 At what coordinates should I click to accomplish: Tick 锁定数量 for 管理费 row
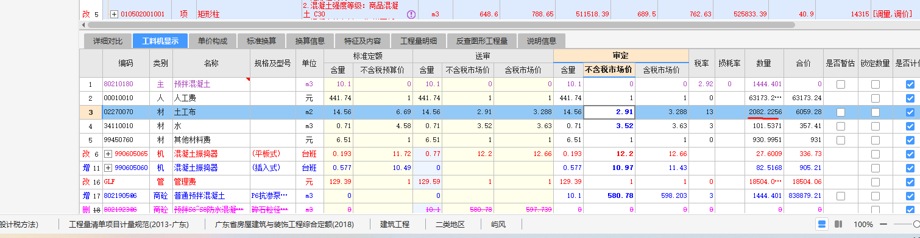(x=876, y=182)
